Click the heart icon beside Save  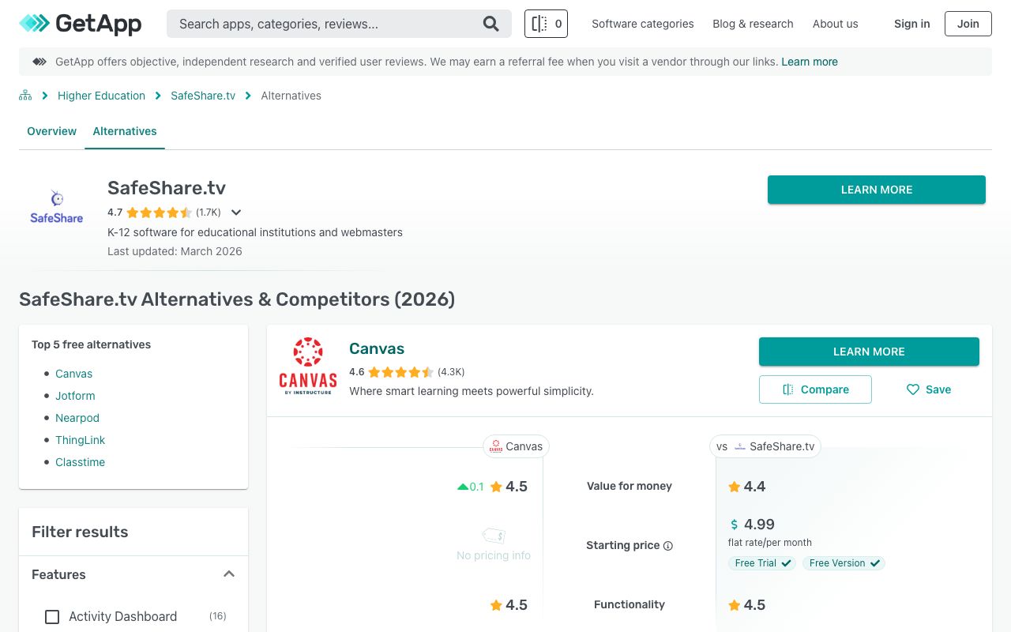pyautogui.click(x=913, y=389)
